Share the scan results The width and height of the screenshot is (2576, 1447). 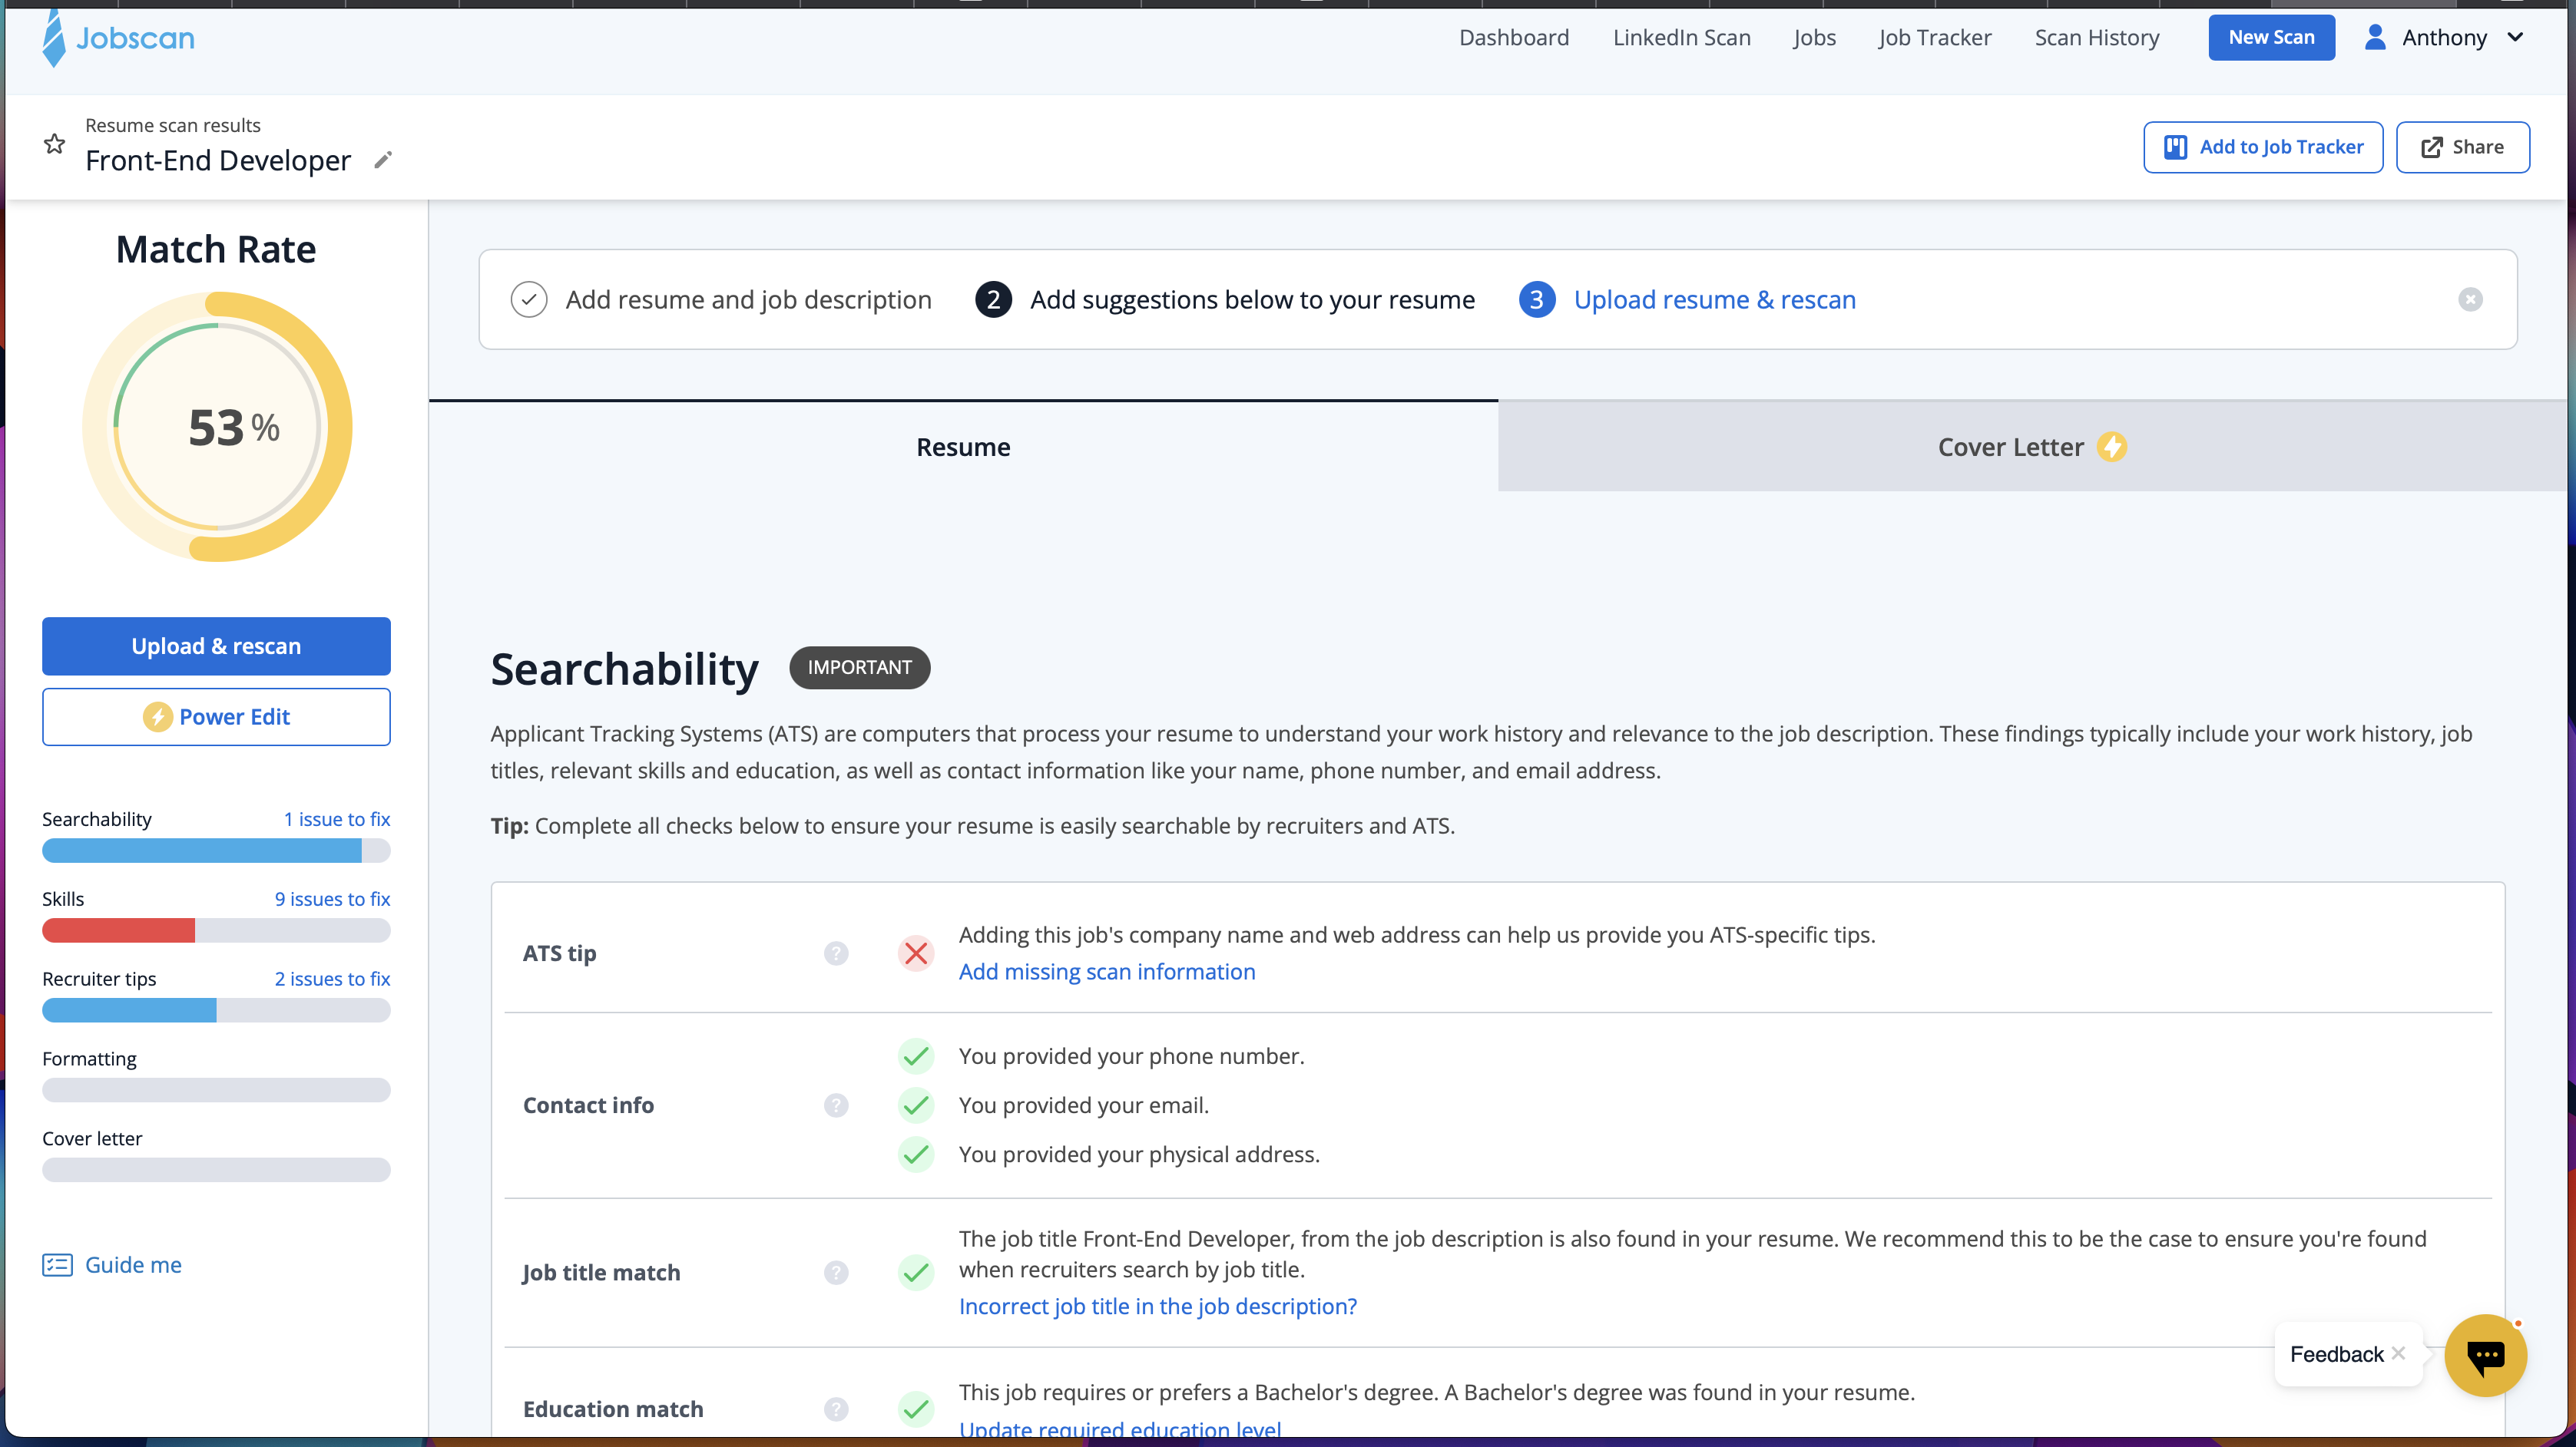[2463, 147]
